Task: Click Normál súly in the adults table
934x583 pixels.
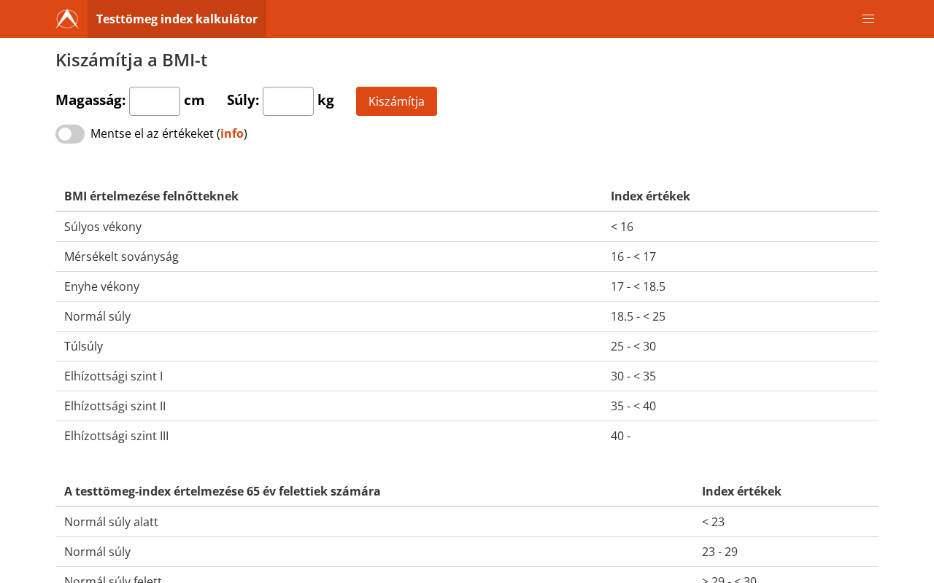Action: (x=97, y=316)
